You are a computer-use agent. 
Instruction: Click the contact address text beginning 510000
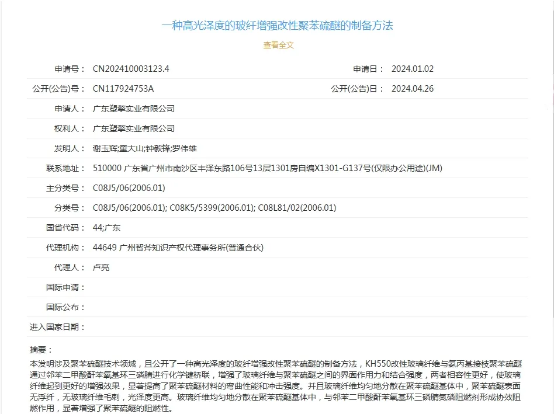[267, 168]
